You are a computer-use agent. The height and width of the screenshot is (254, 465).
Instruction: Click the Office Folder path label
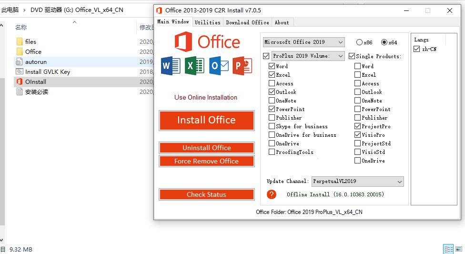tap(309, 212)
